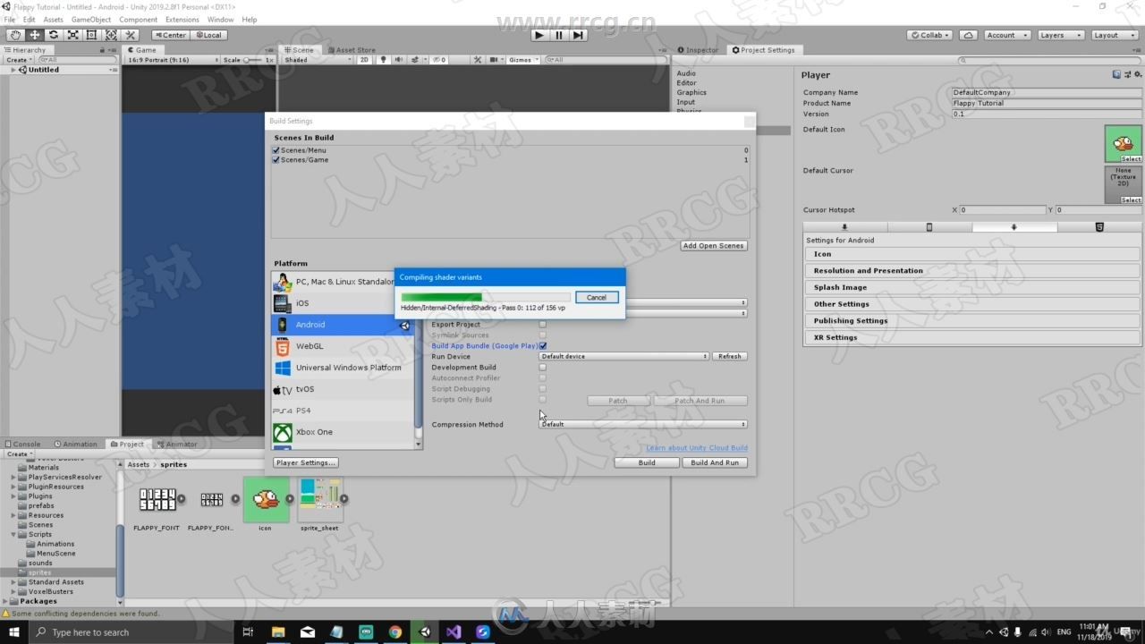Open Run Device dropdown

click(624, 356)
